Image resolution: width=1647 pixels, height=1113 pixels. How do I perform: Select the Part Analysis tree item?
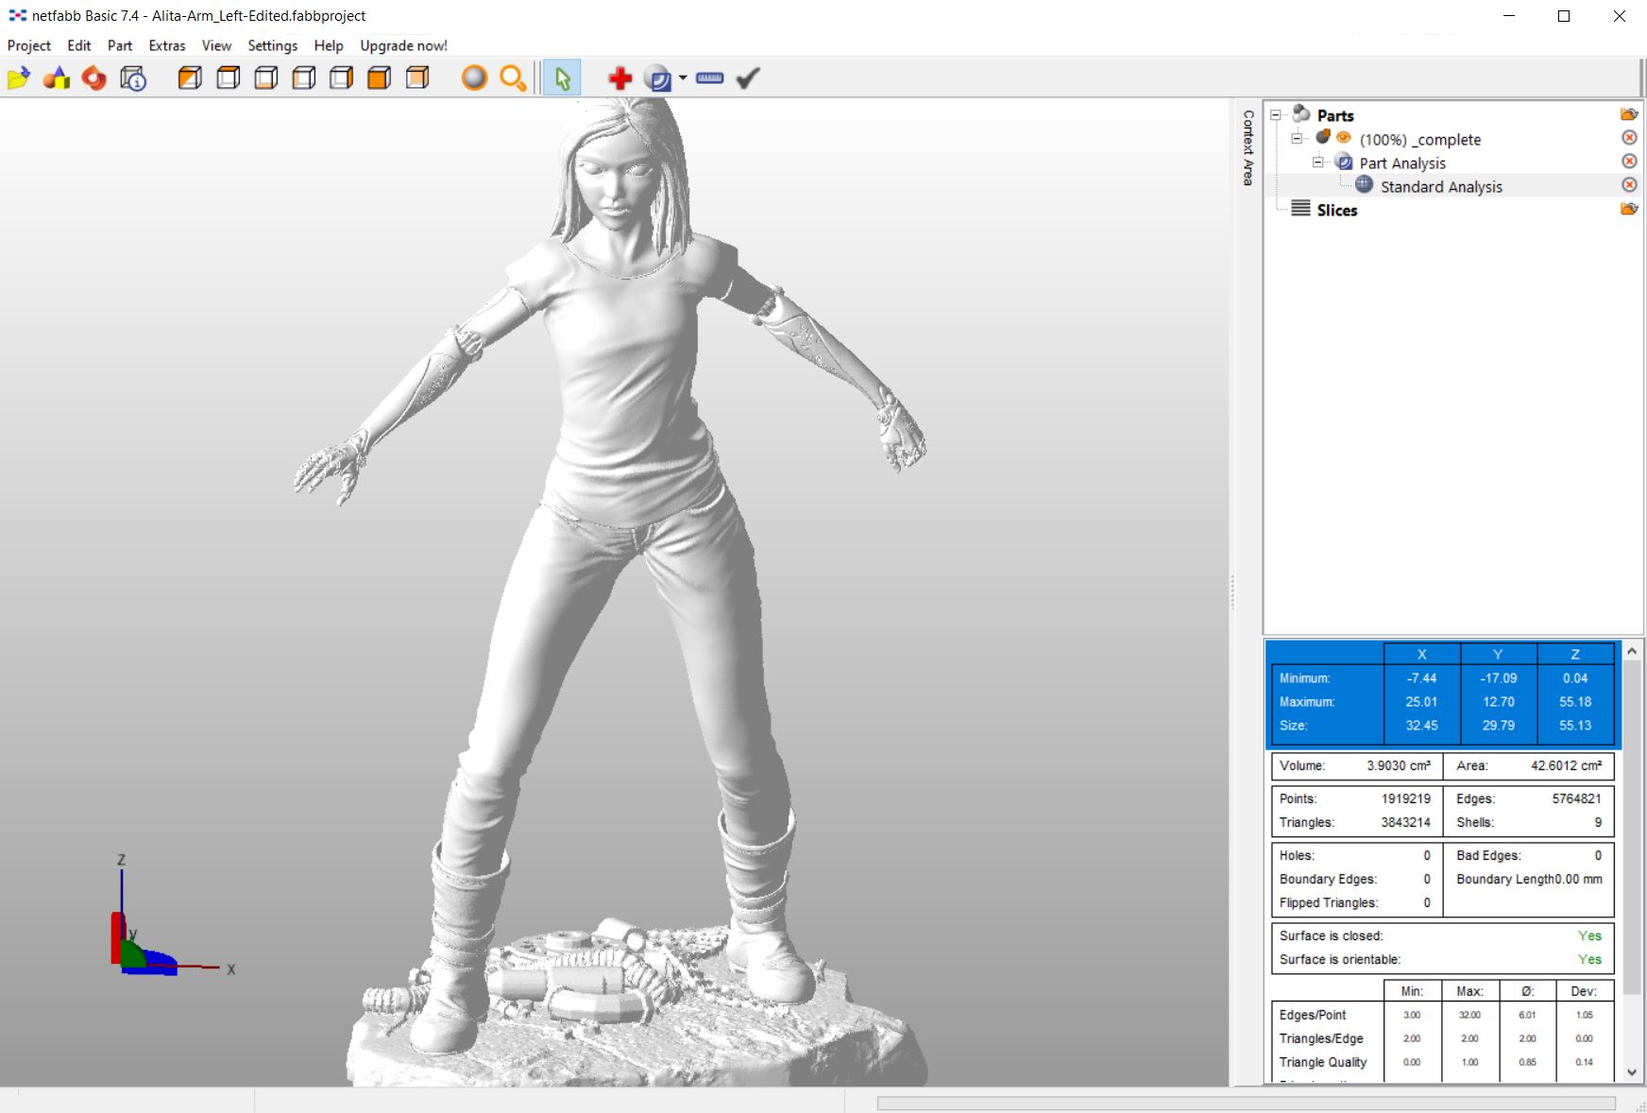[x=1402, y=163]
